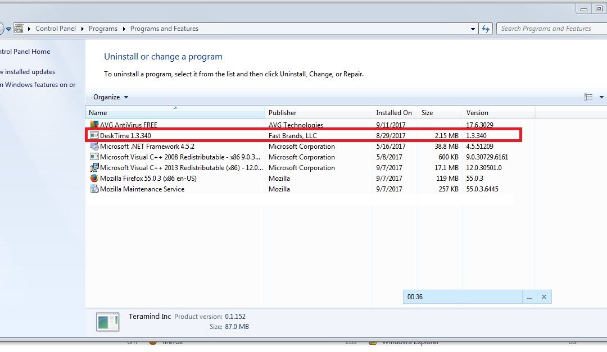Viewport: 607px width, 352px height.
Task: Click the 5/8/2017 installed date cell
Action: click(389, 157)
